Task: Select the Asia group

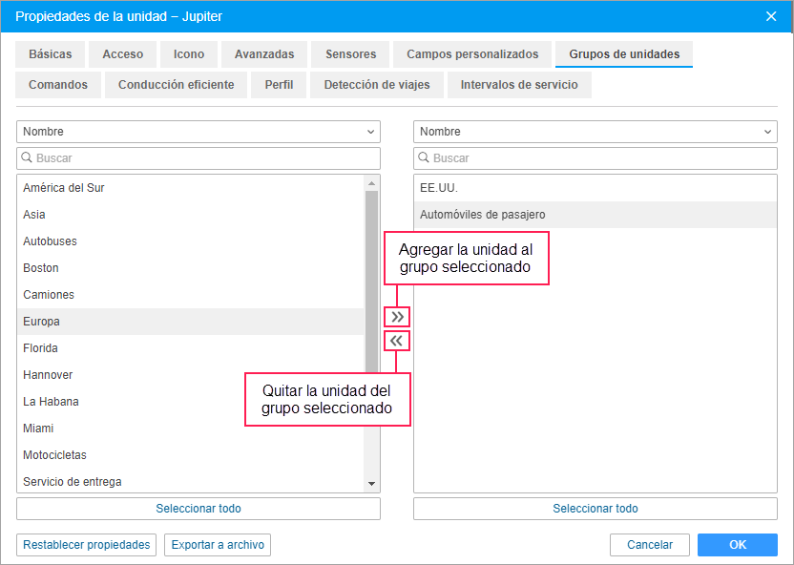Action: [x=191, y=215]
